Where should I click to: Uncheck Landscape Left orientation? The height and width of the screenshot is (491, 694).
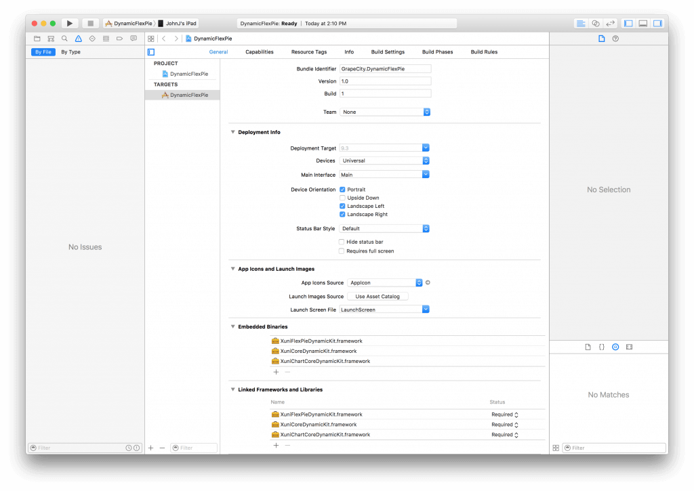(342, 206)
